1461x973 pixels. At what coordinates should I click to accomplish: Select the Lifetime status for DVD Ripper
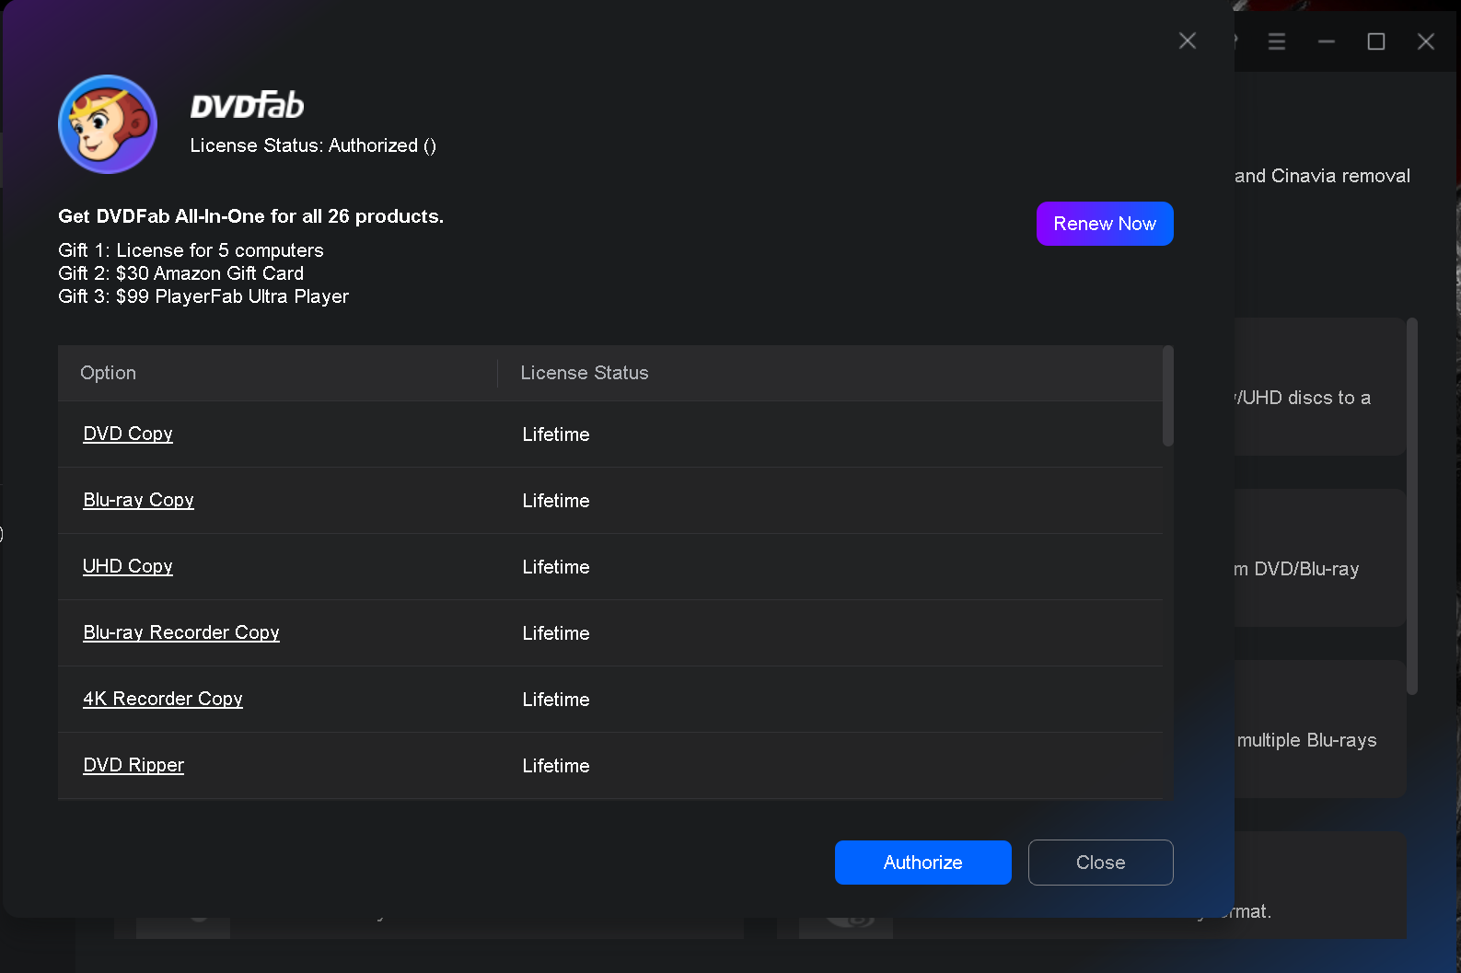point(556,766)
